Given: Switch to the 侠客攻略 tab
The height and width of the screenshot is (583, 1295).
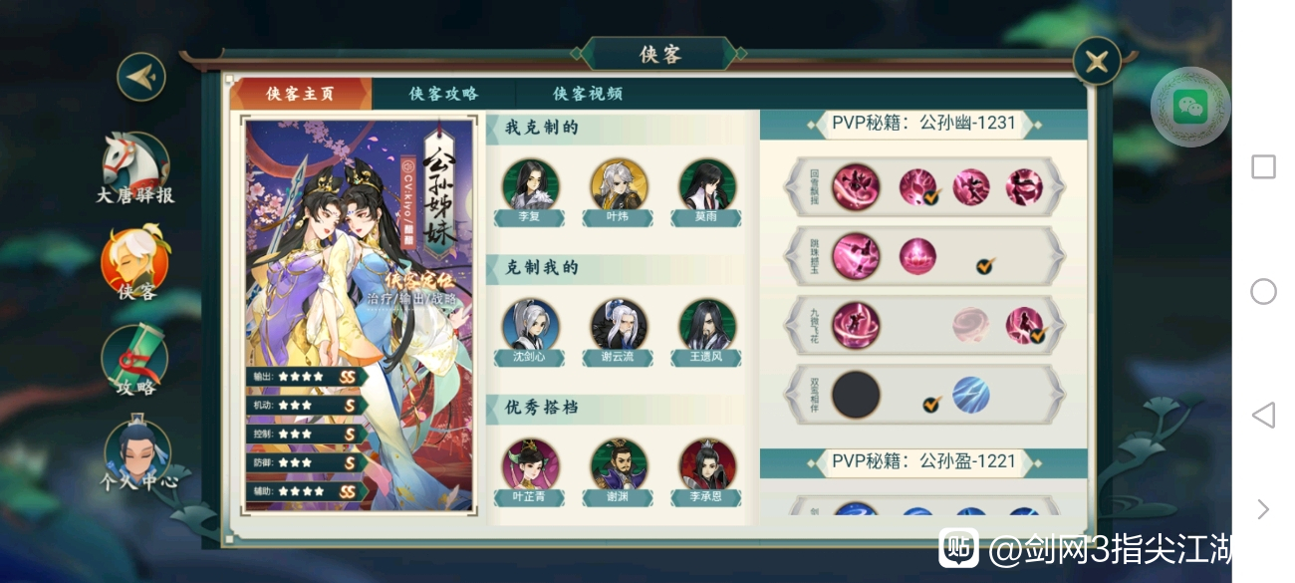Looking at the screenshot, I should pyautogui.click(x=444, y=94).
